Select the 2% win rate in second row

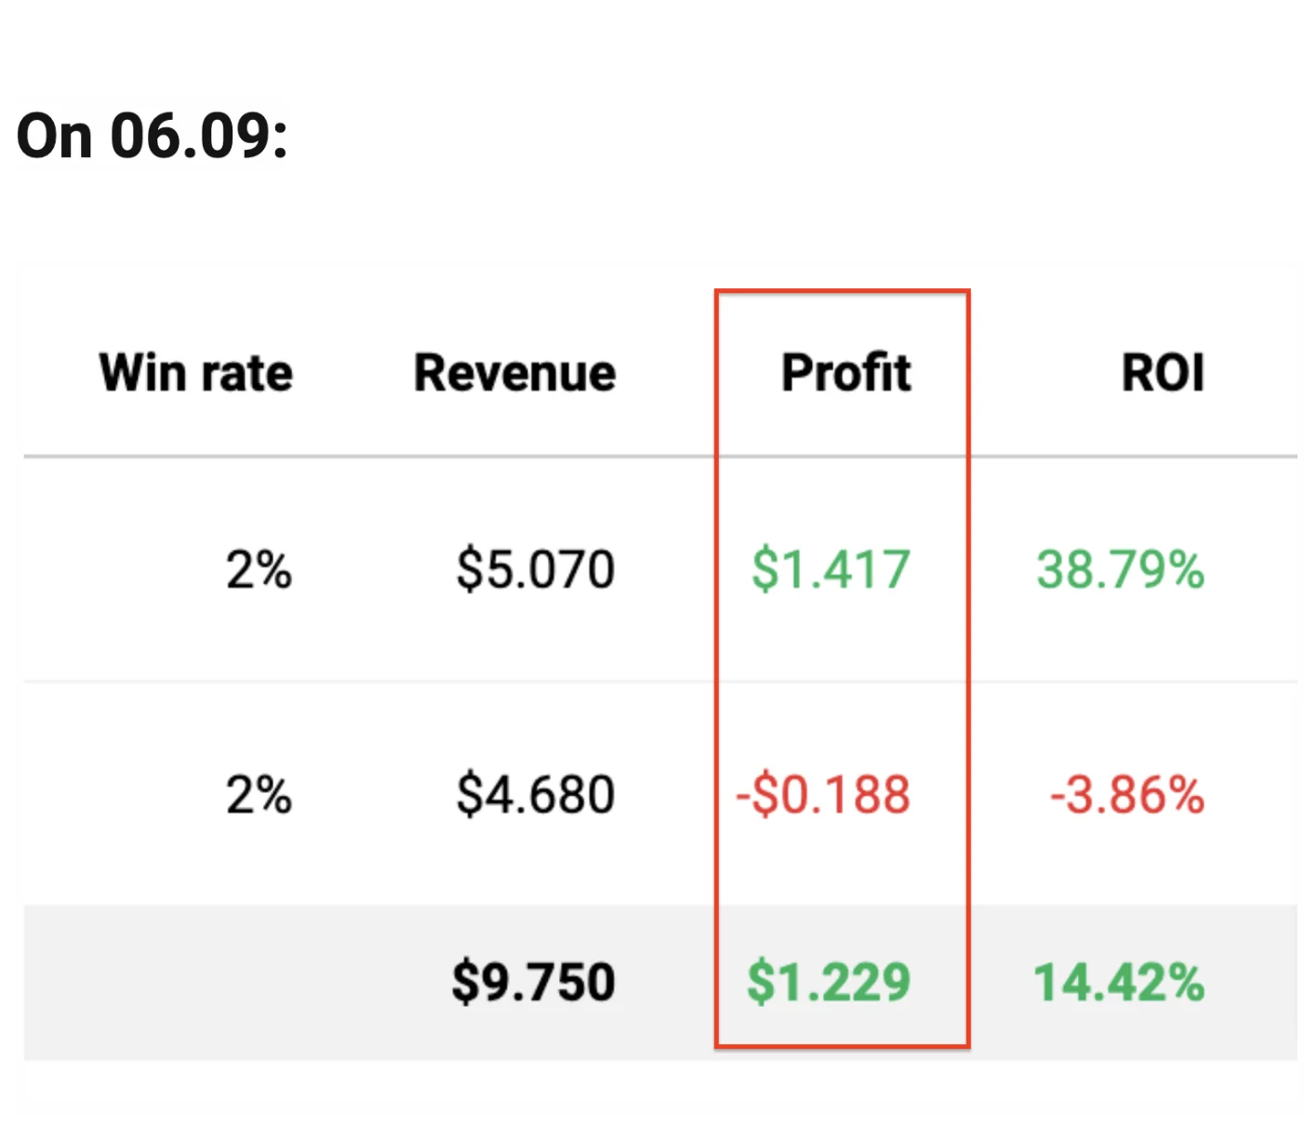click(x=259, y=796)
